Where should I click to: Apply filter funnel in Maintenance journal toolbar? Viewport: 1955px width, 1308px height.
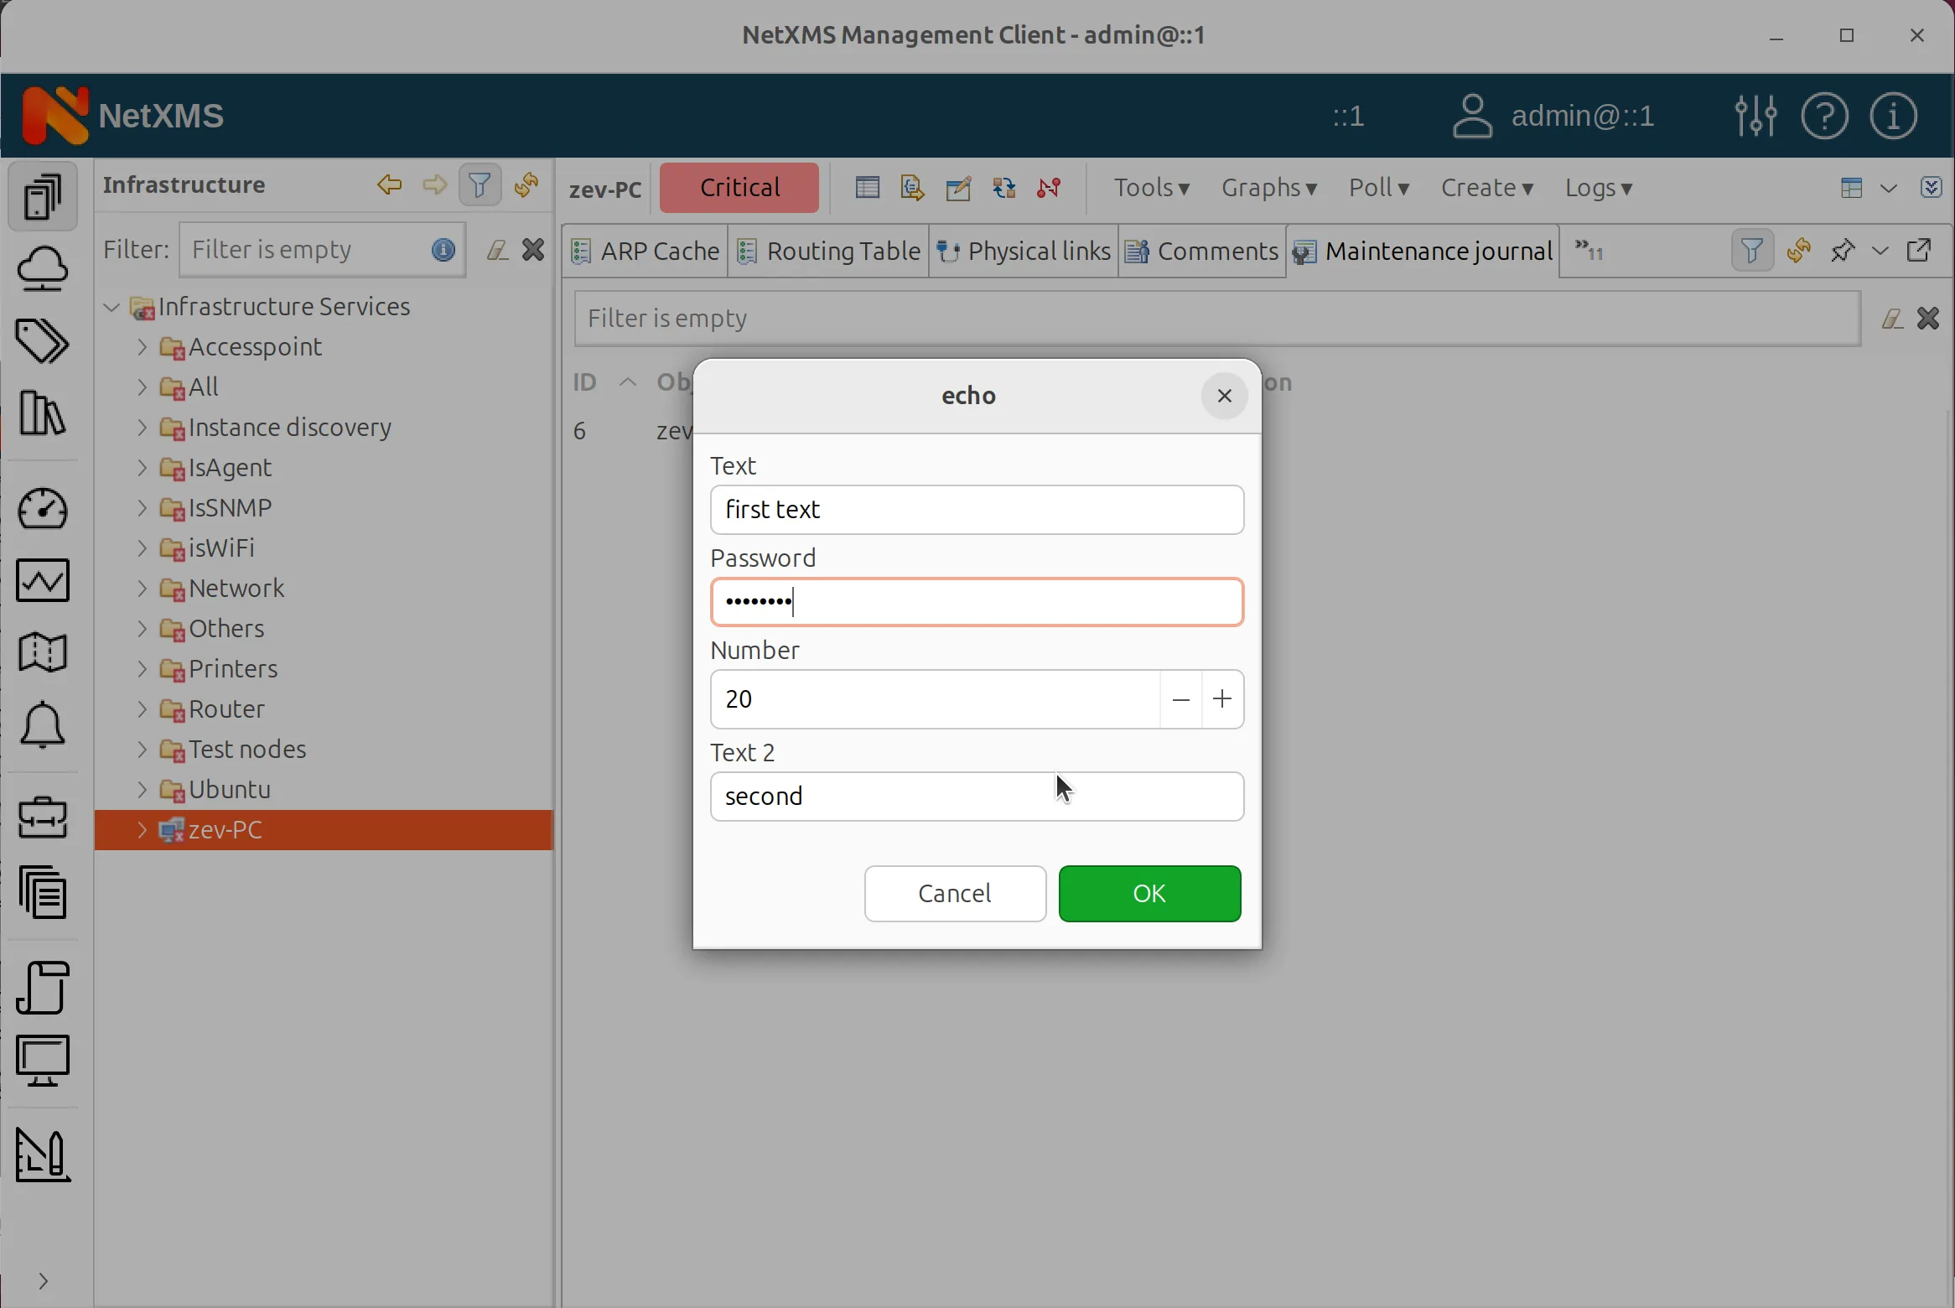[1750, 250]
